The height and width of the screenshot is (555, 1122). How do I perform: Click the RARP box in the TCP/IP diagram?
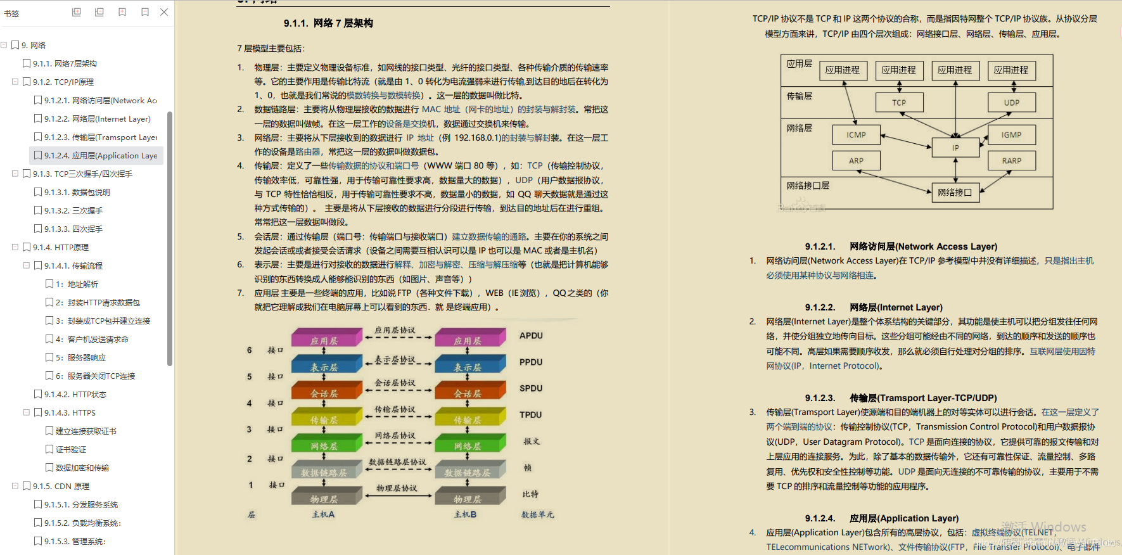[1012, 161]
